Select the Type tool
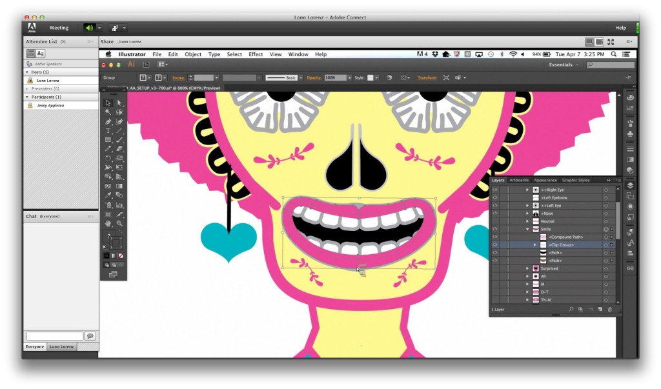The width and height of the screenshot is (661, 389). tap(108, 130)
